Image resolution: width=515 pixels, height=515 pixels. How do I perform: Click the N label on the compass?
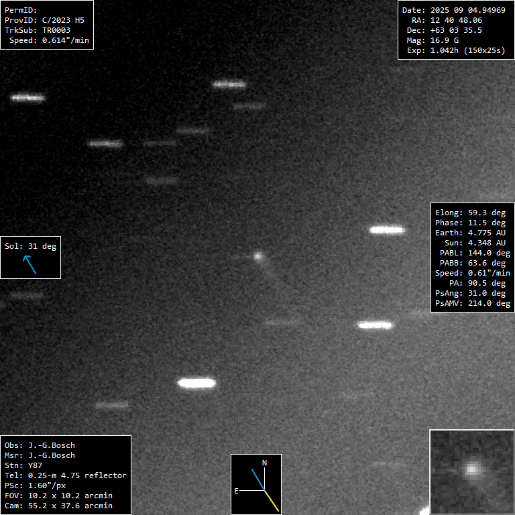click(x=264, y=463)
